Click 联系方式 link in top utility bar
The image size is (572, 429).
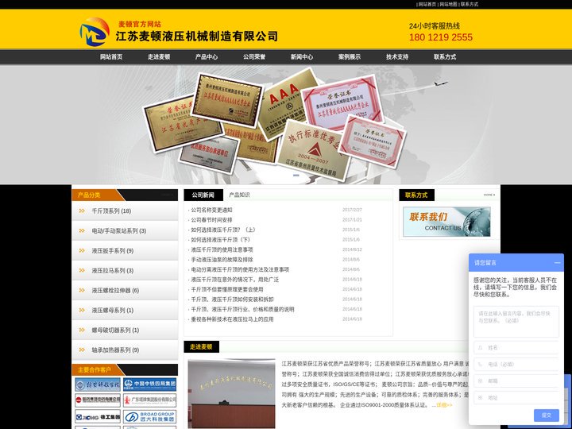[470, 5]
